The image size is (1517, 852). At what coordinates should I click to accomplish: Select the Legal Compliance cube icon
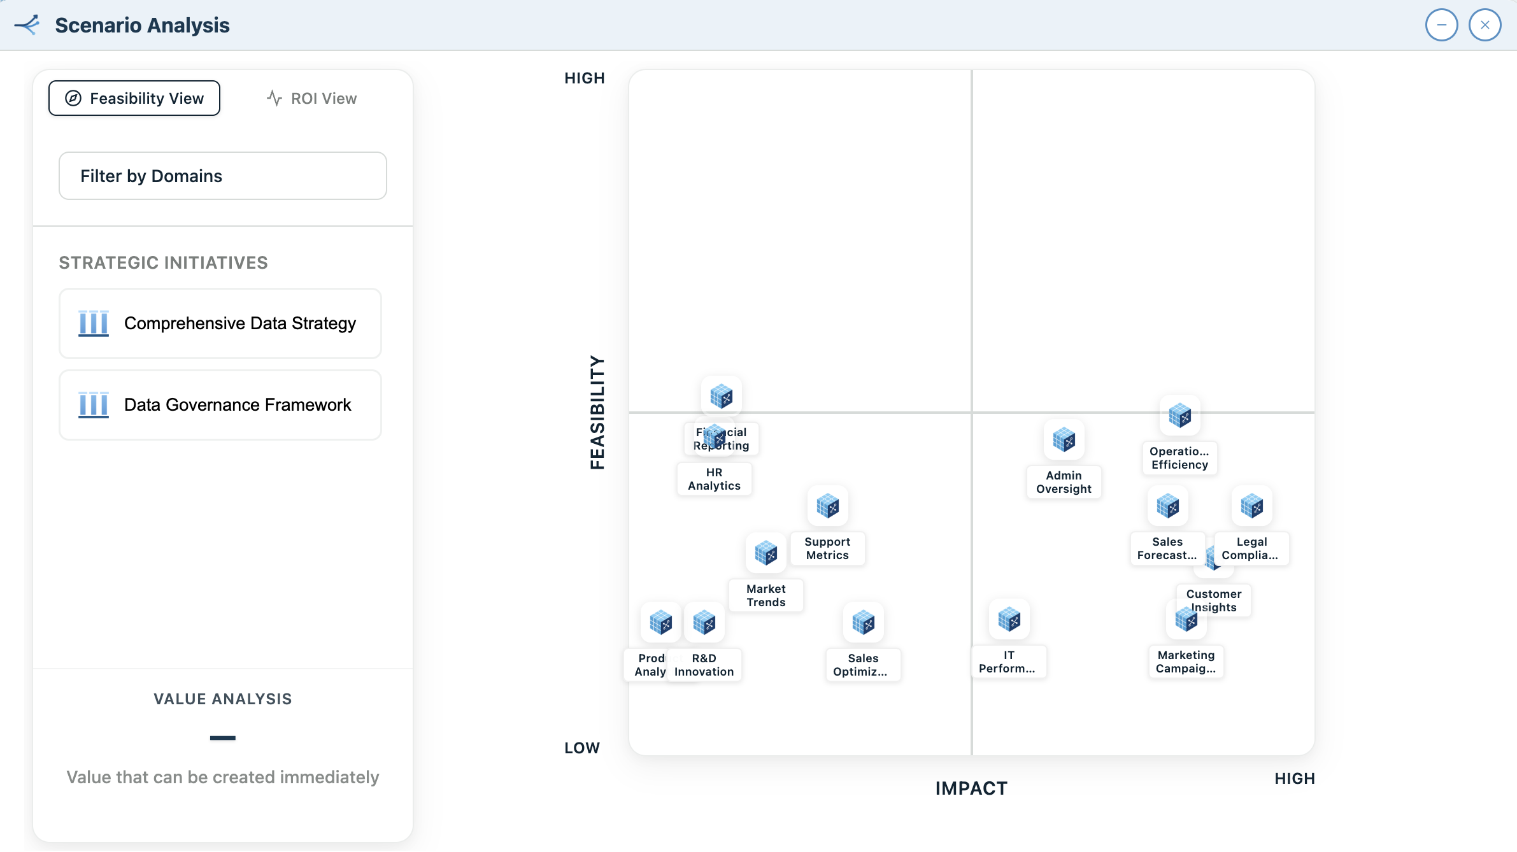point(1252,506)
